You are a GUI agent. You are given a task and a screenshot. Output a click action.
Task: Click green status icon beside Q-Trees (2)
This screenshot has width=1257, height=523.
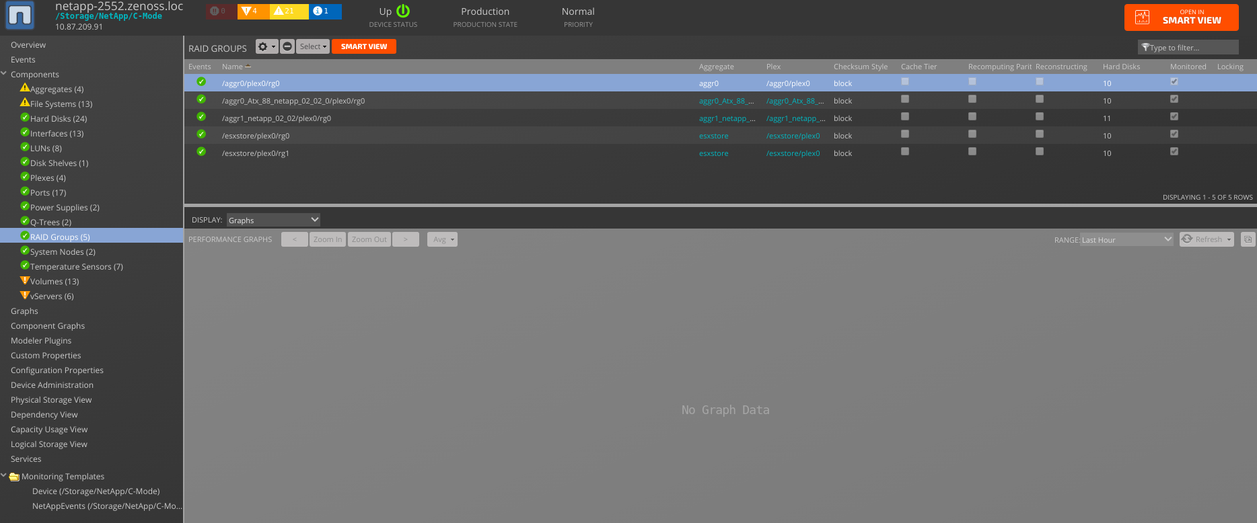pos(25,221)
